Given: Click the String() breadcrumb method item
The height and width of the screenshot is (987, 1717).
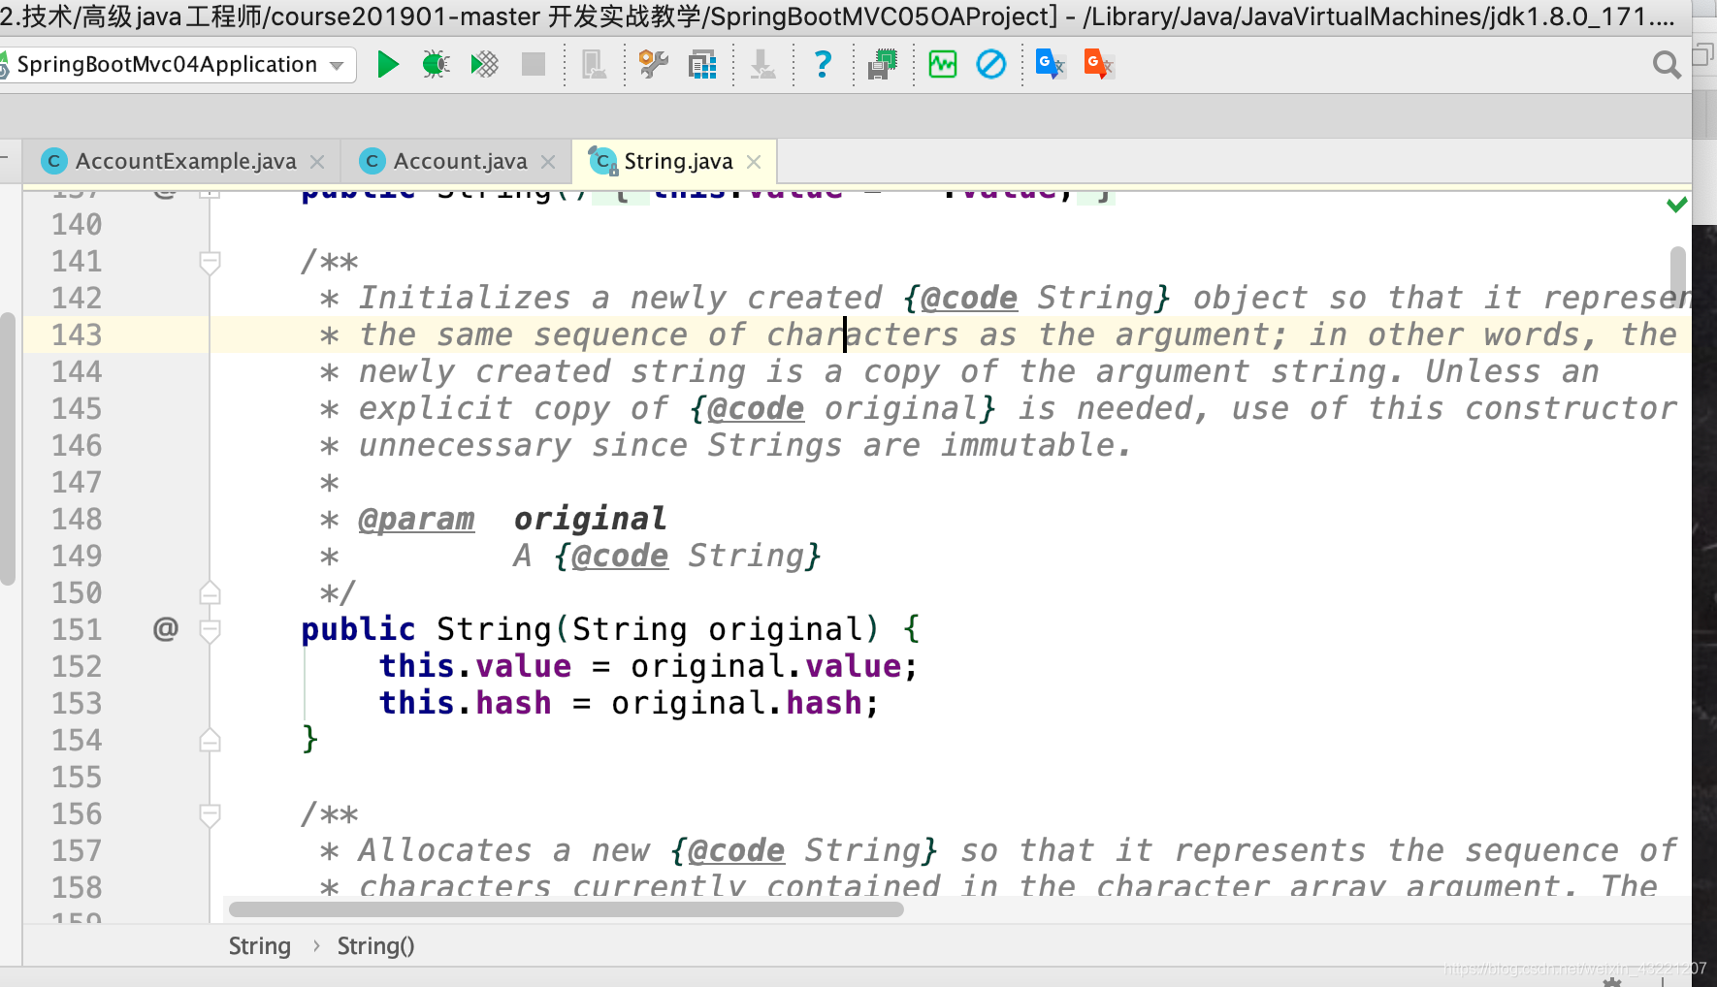Looking at the screenshot, I should pos(375,946).
